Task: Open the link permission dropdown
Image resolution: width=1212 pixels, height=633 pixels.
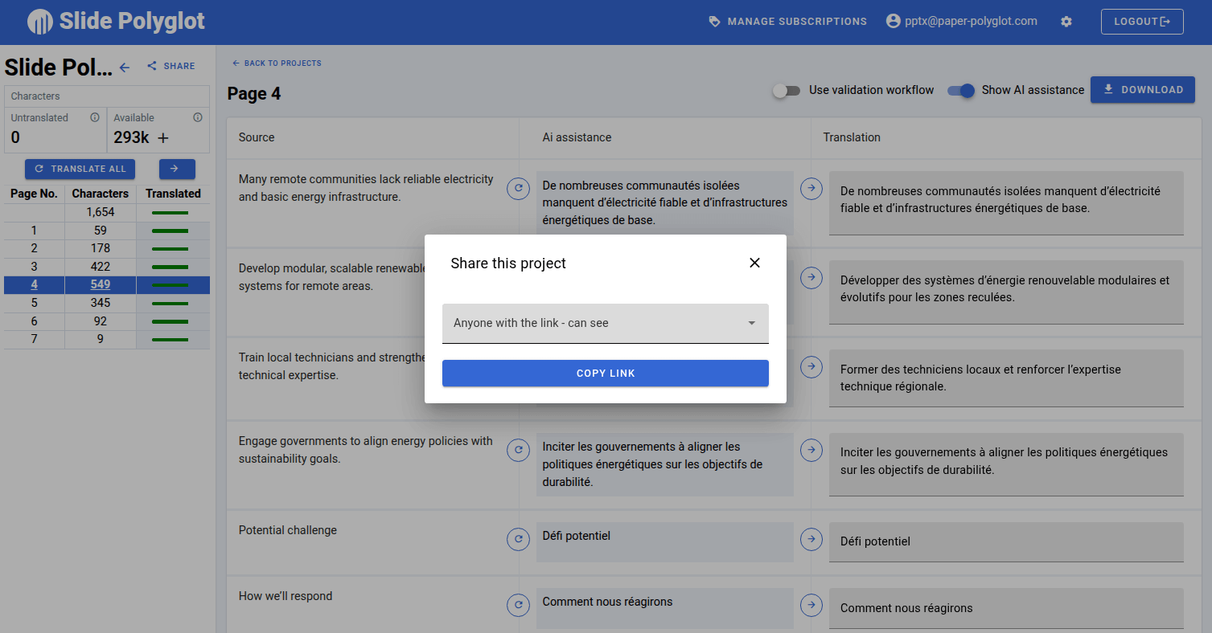Action: tap(605, 323)
